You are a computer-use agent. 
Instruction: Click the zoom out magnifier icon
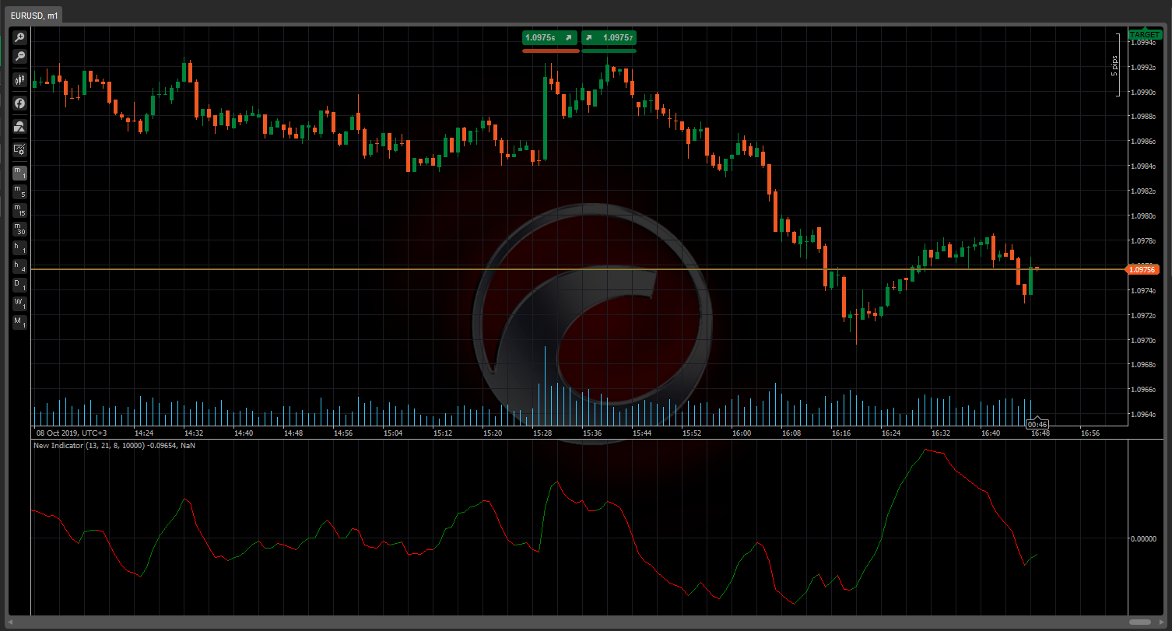coord(19,56)
